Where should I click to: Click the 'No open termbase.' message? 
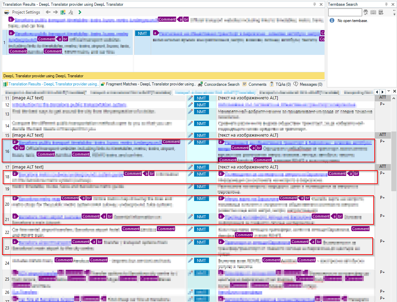click(x=353, y=21)
